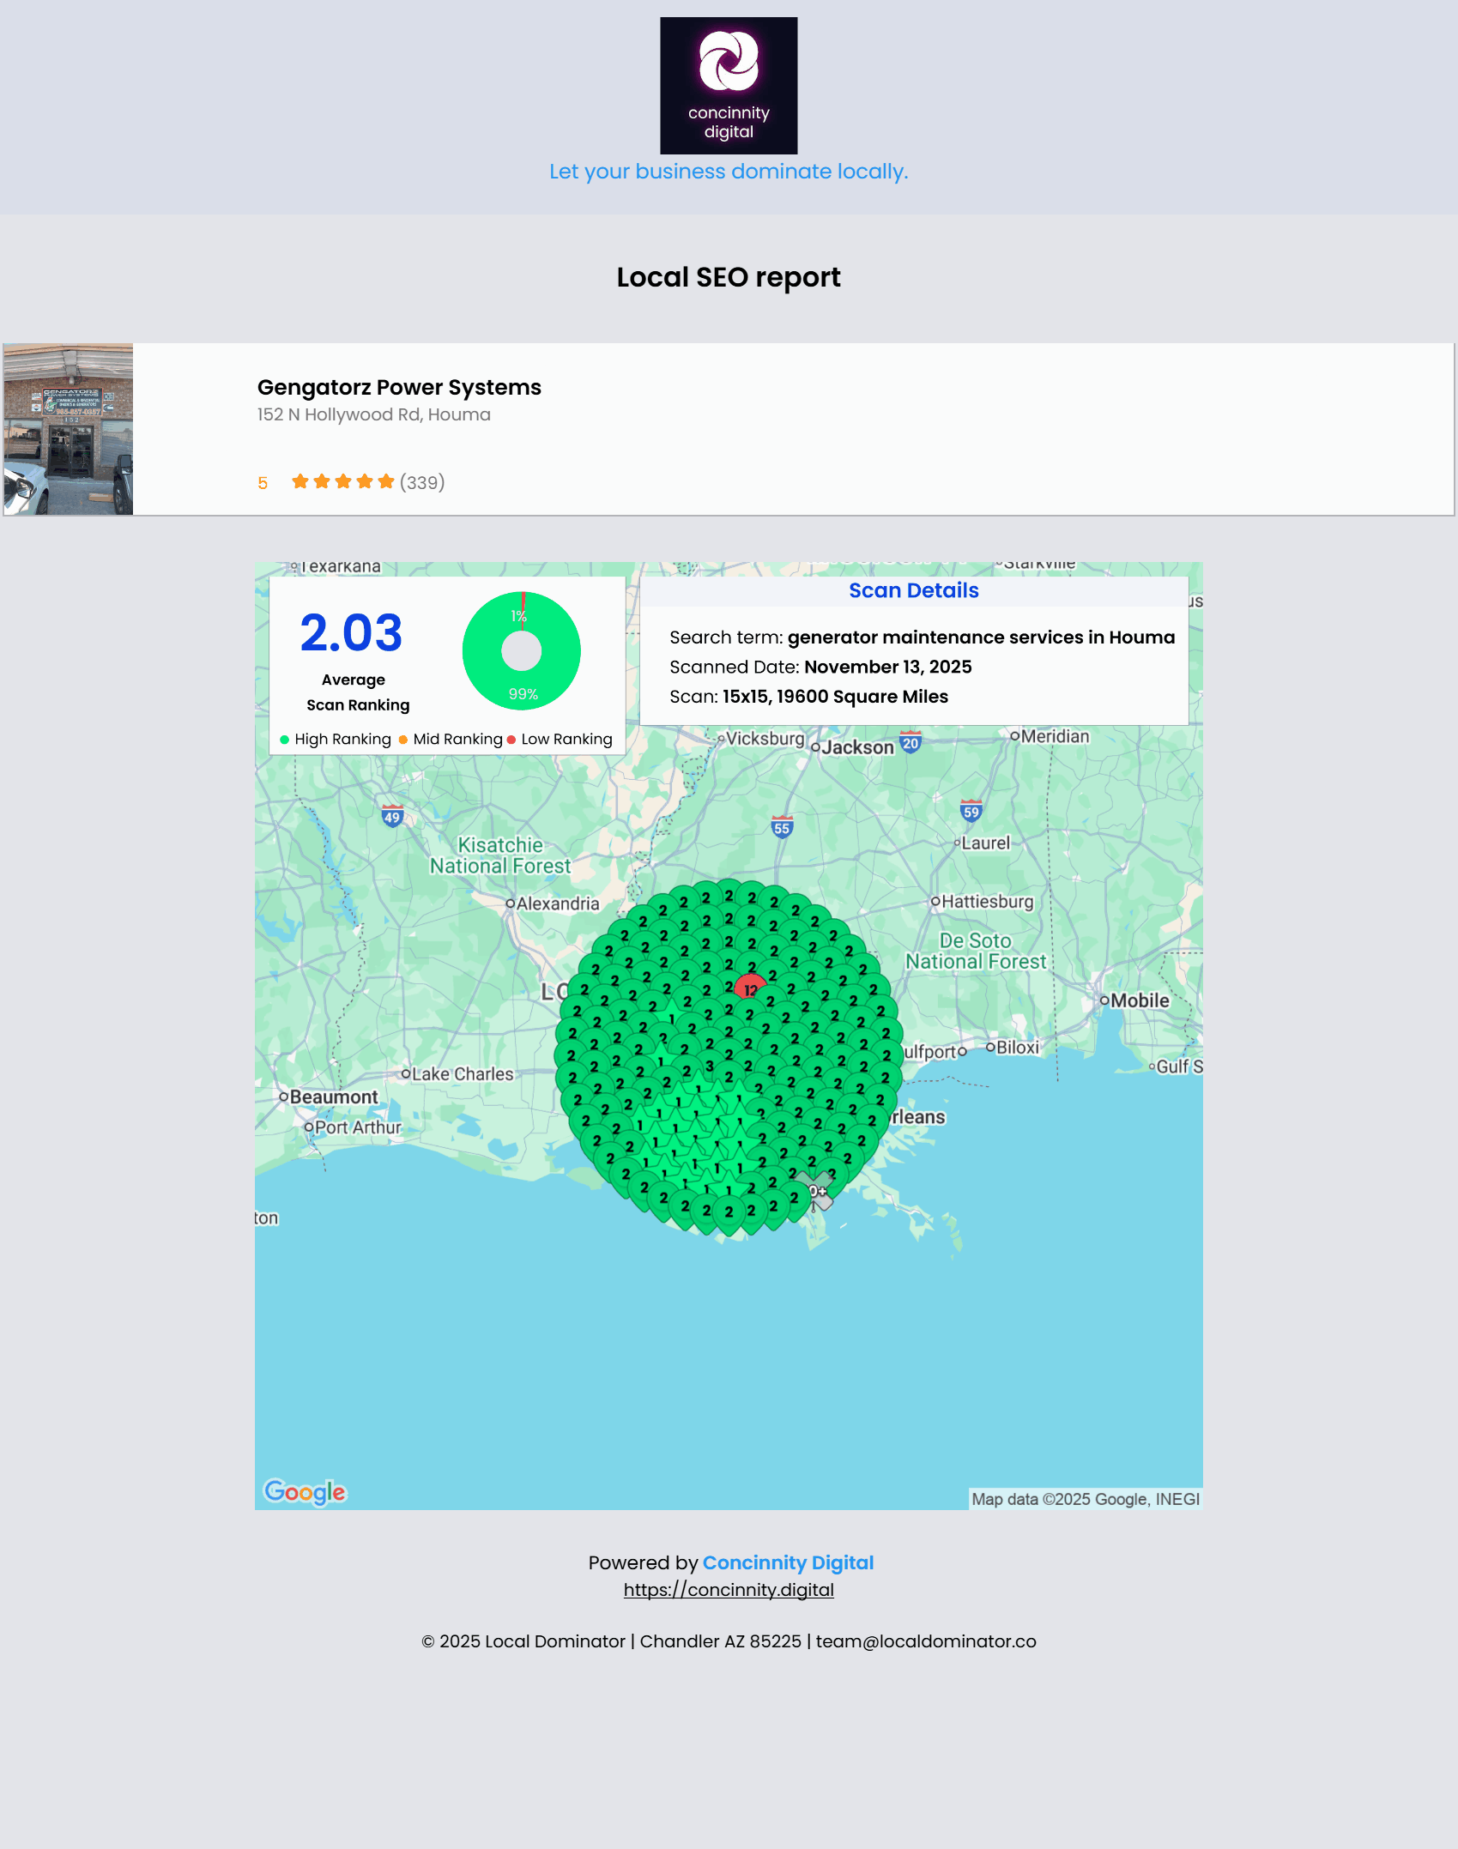The width and height of the screenshot is (1458, 1849).
Task: Click the five-star rating icons
Action: pos(342,481)
